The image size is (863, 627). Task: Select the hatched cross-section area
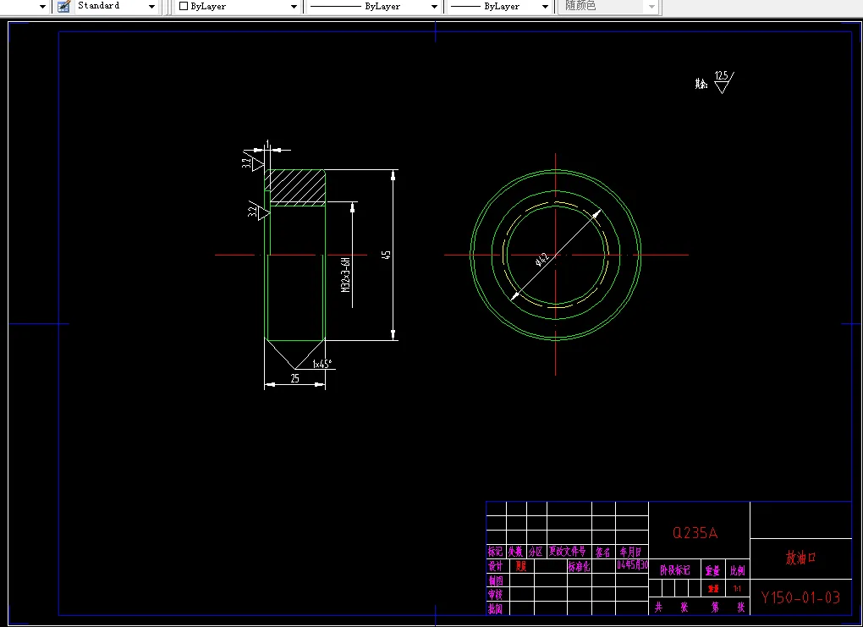coord(297,187)
